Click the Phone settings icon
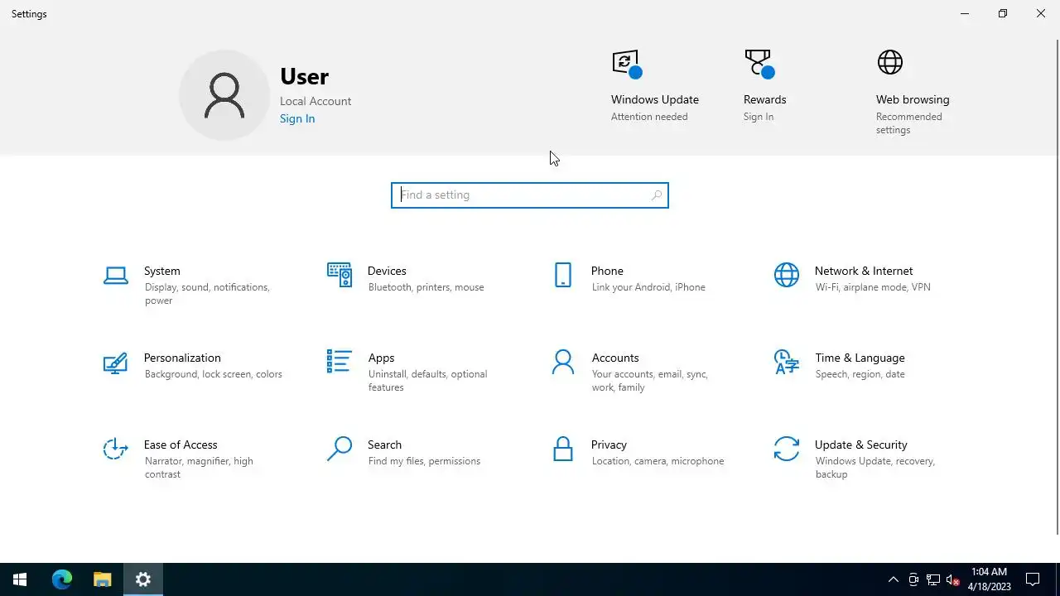The width and height of the screenshot is (1060, 596). point(563,275)
